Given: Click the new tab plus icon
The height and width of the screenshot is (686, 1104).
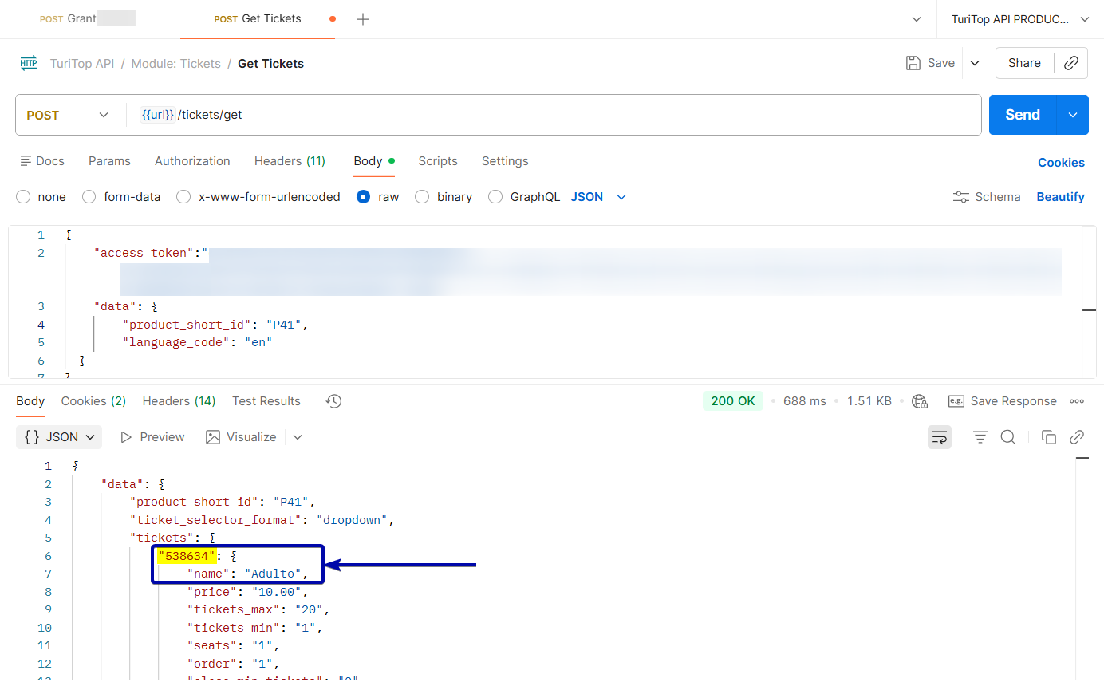Looking at the screenshot, I should pyautogui.click(x=363, y=19).
